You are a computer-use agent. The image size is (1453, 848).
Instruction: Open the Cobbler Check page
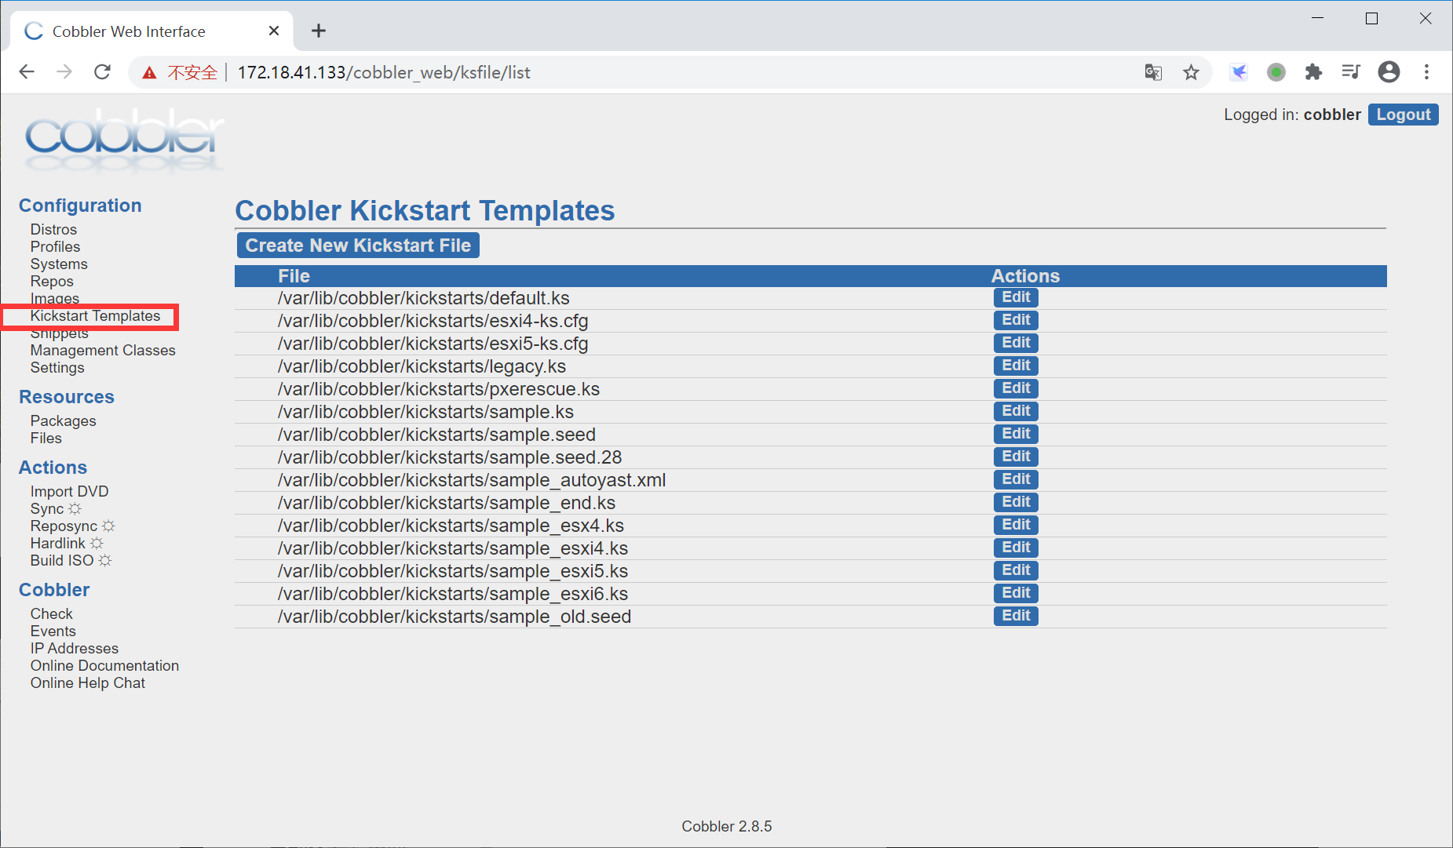tap(51, 613)
